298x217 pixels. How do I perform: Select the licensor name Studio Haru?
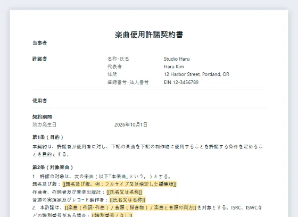point(177,59)
